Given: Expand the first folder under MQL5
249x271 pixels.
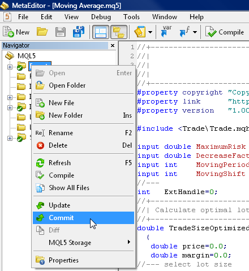Looking at the screenshot, I should (x=10, y=67).
